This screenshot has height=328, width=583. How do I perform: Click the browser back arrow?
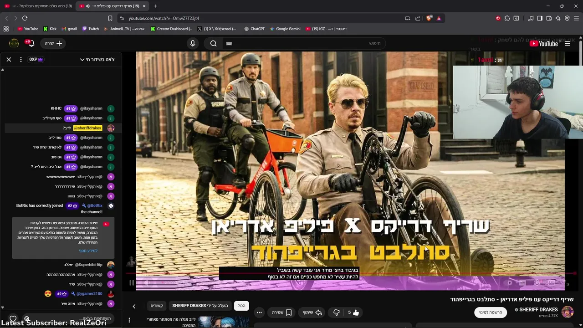click(x=6, y=18)
